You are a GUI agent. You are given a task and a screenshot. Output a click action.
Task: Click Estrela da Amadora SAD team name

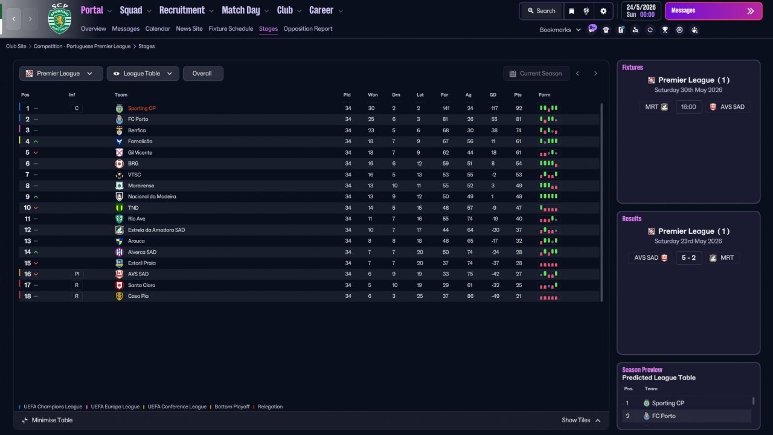coord(156,230)
